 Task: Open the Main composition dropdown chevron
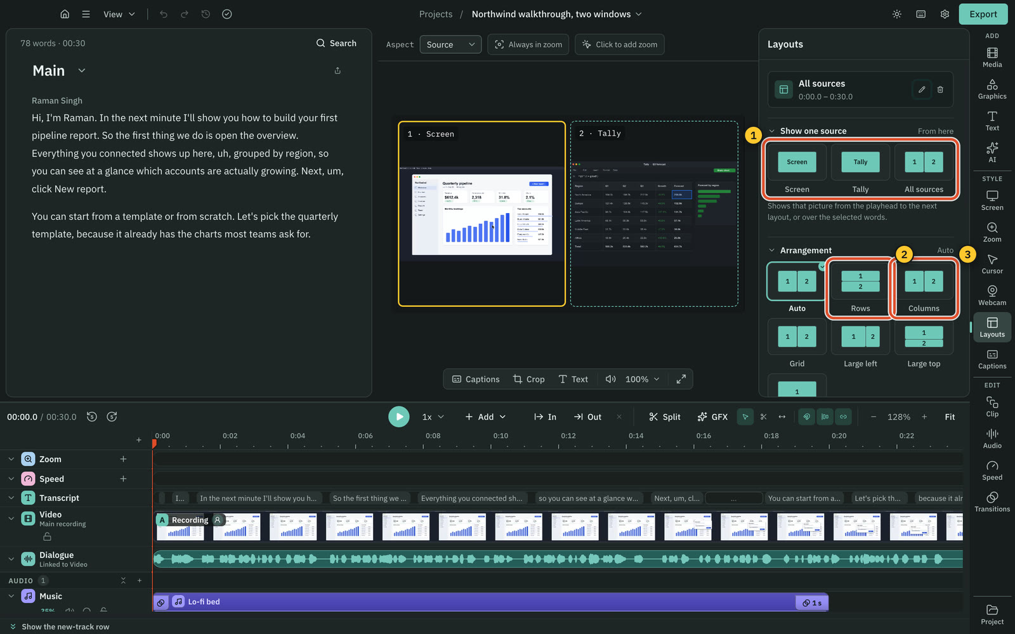tap(82, 70)
